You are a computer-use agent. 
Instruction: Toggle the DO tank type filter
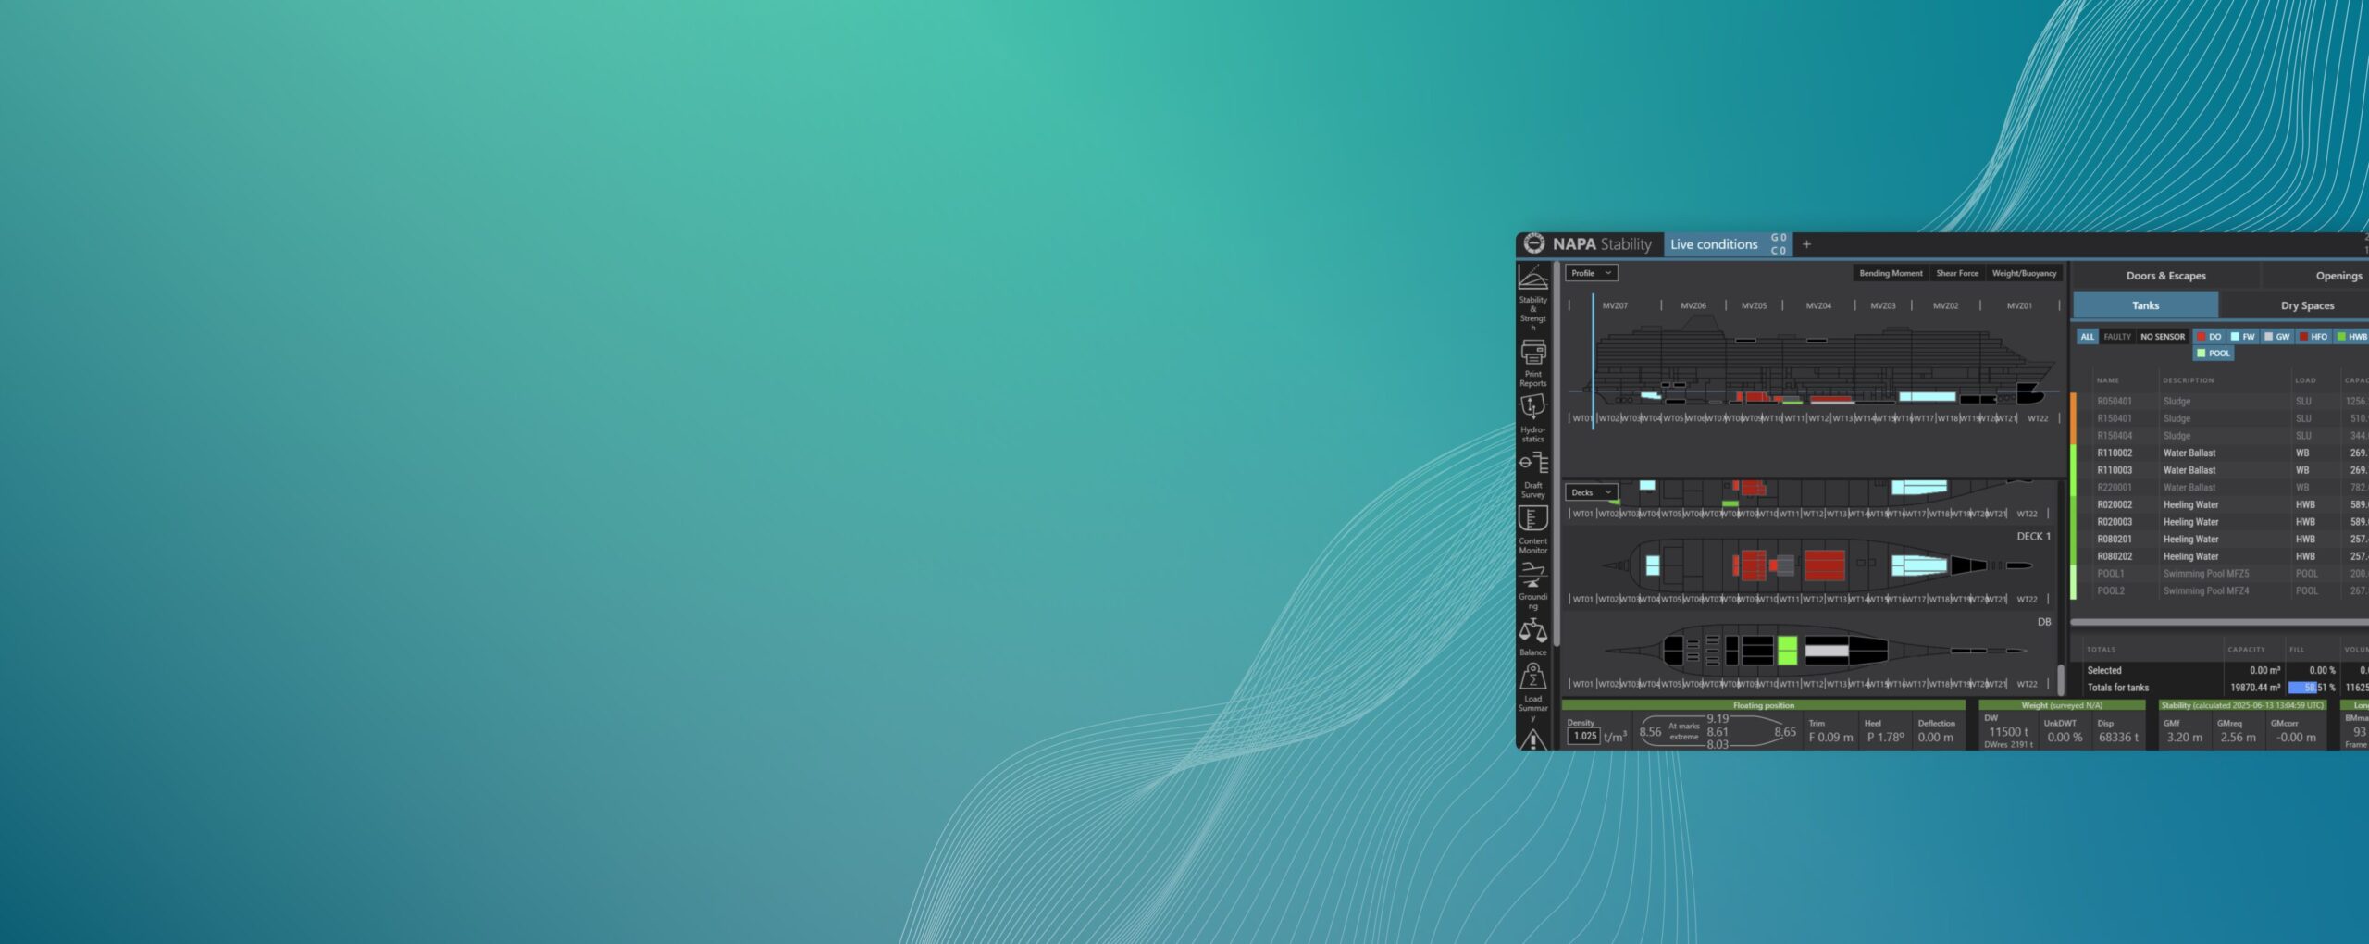(2209, 337)
